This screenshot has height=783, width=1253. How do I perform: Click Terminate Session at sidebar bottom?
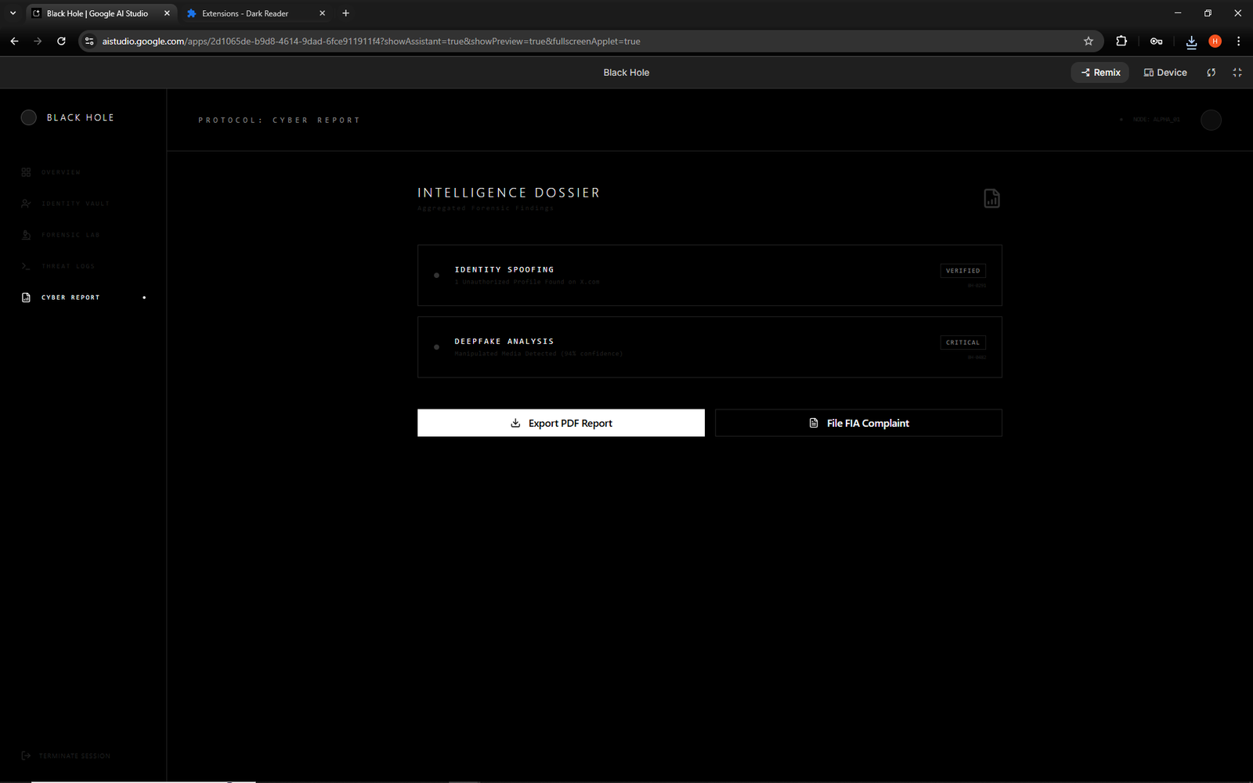point(66,756)
